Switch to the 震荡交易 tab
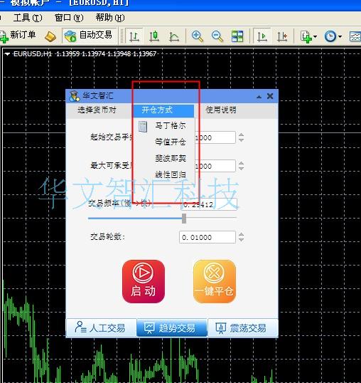This screenshot has height=383, width=361. 243,327
